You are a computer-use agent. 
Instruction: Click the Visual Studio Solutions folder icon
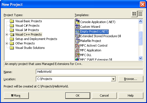pos(12,48)
